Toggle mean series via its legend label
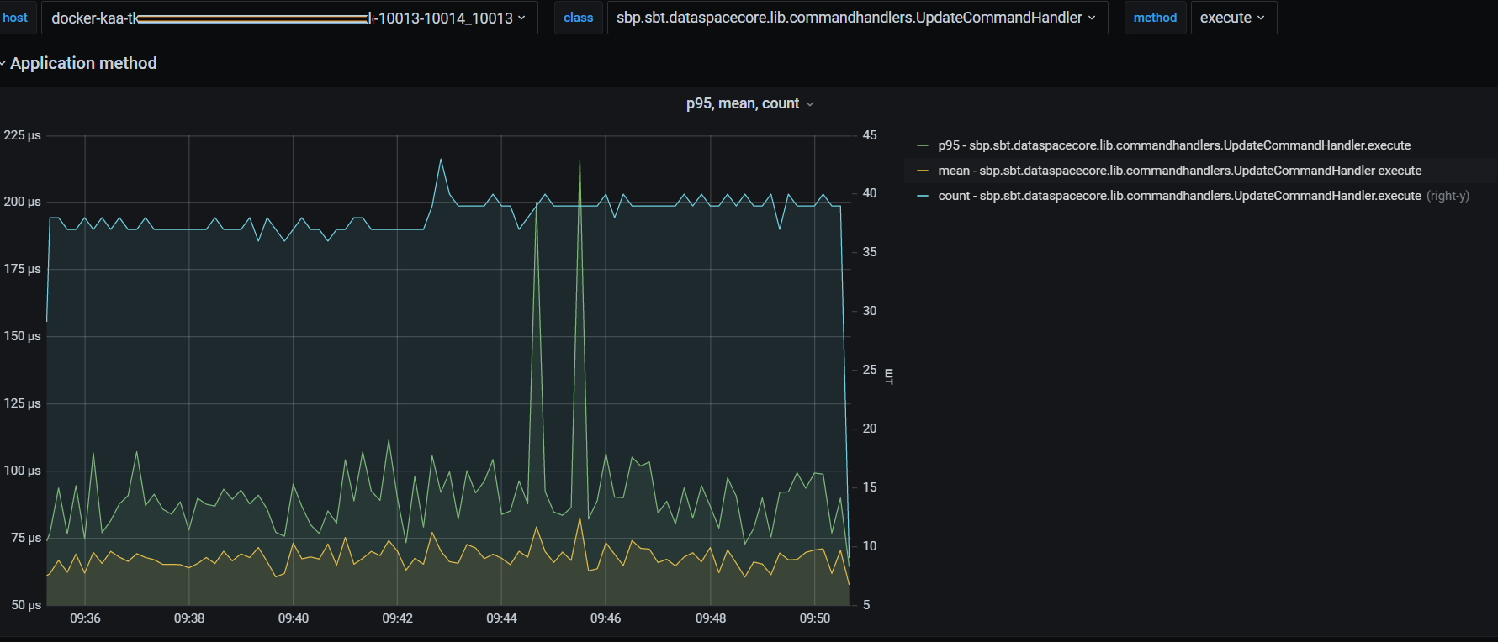The height and width of the screenshot is (642, 1498). pos(1179,171)
